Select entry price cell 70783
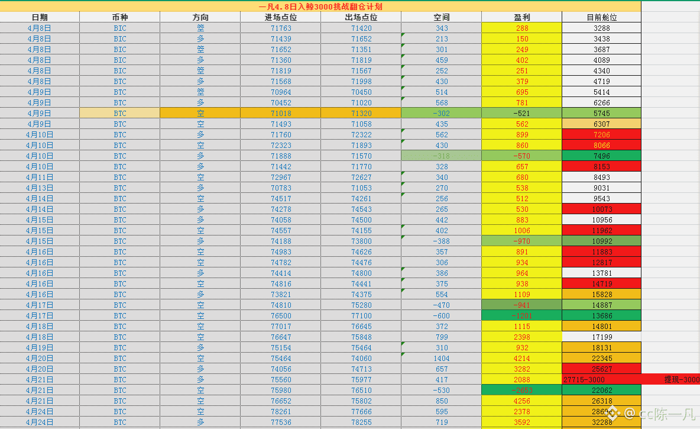 (x=280, y=188)
